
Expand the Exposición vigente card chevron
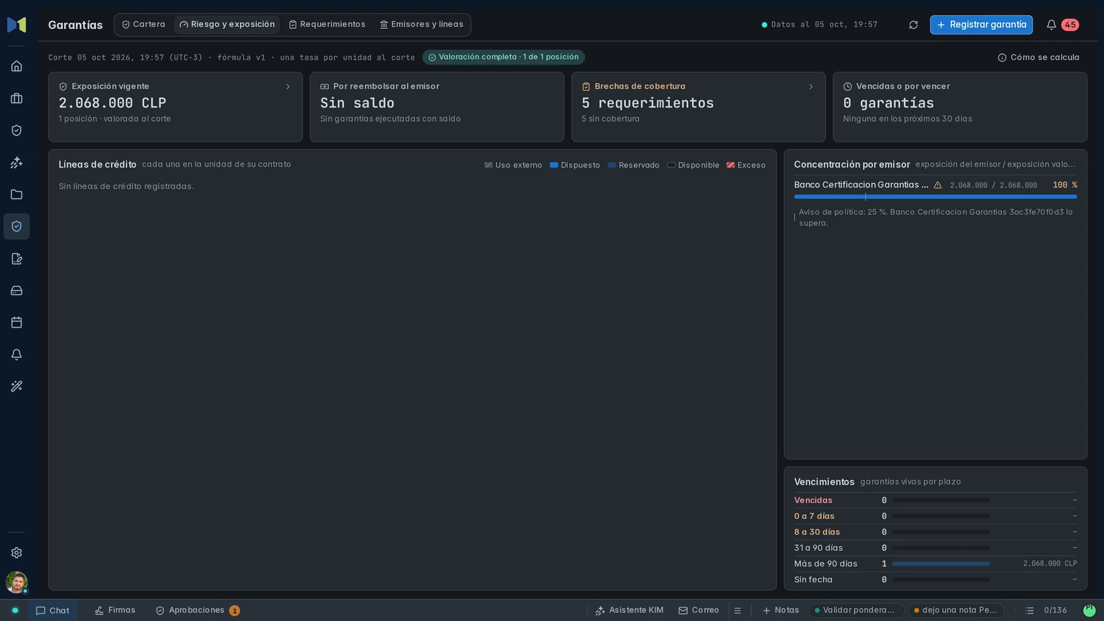pos(288,87)
